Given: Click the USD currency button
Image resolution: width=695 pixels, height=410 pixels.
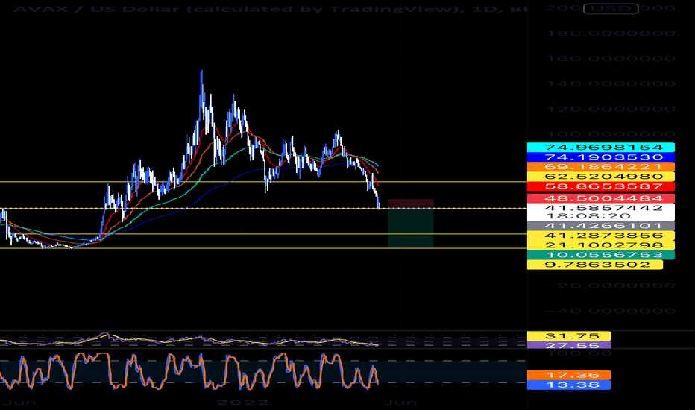Looking at the screenshot, I should pyautogui.click(x=611, y=8).
